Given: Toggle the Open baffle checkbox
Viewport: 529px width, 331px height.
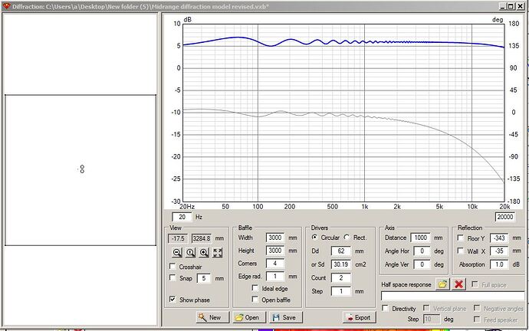Looking at the screenshot, I should [x=255, y=300].
